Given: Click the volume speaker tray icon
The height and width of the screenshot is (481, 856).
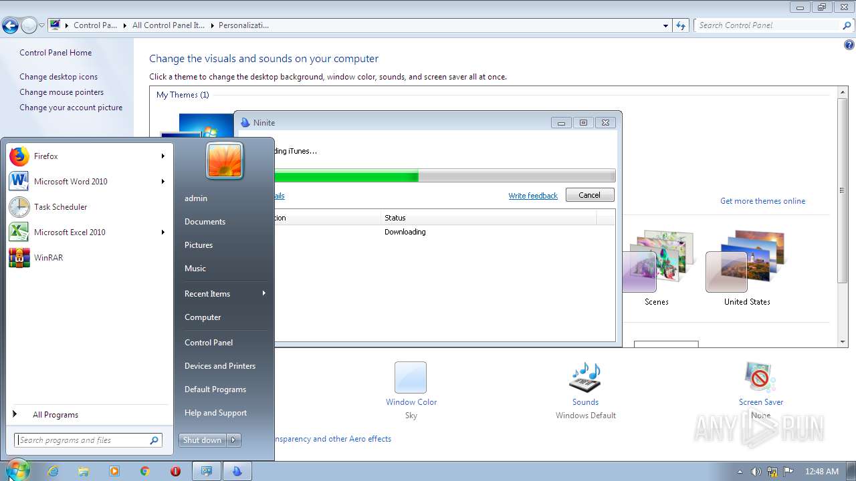Looking at the screenshot, I should 756,472.
